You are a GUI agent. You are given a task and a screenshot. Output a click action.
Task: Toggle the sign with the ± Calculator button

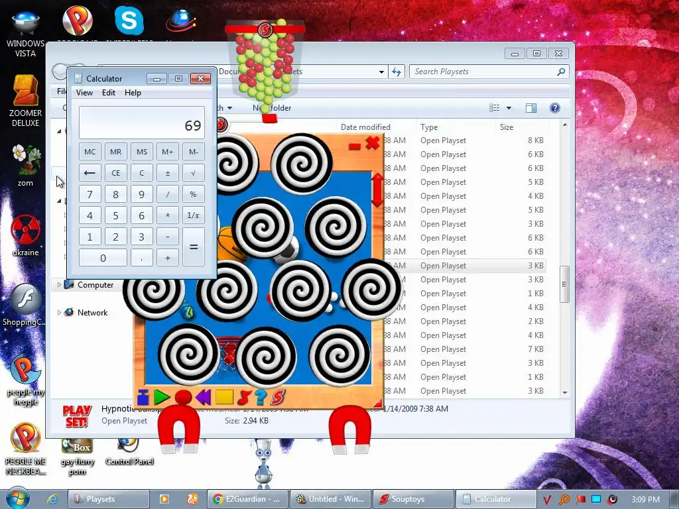point(168,173)
